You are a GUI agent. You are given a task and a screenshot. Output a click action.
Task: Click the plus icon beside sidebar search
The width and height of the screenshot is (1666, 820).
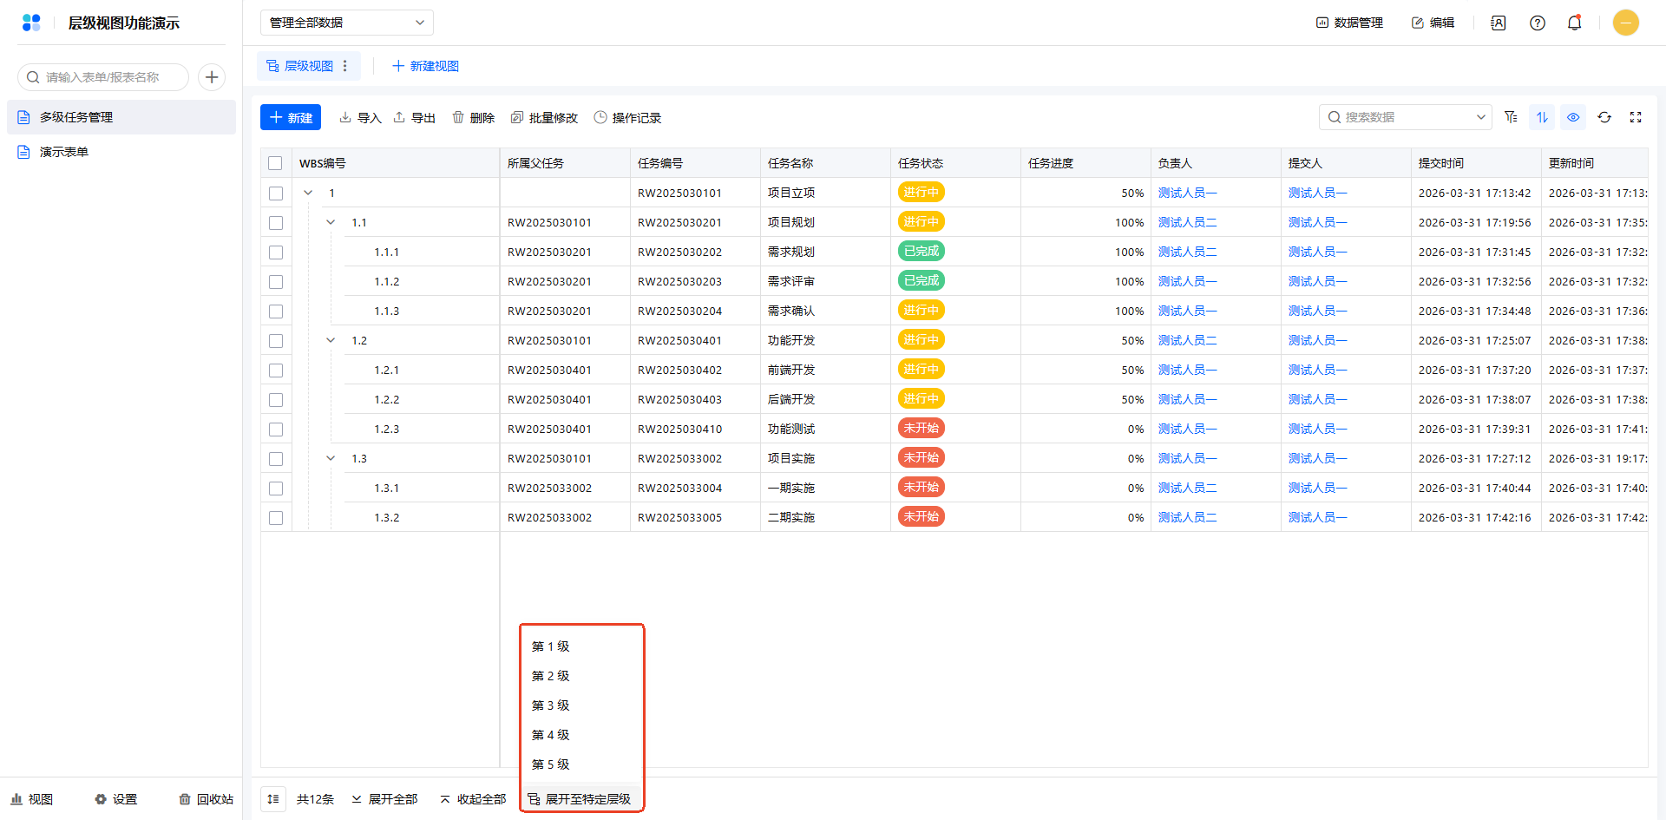[212, 77]
